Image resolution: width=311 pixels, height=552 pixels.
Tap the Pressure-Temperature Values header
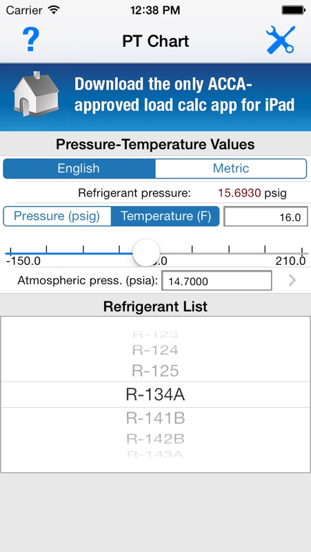[155, 144]
